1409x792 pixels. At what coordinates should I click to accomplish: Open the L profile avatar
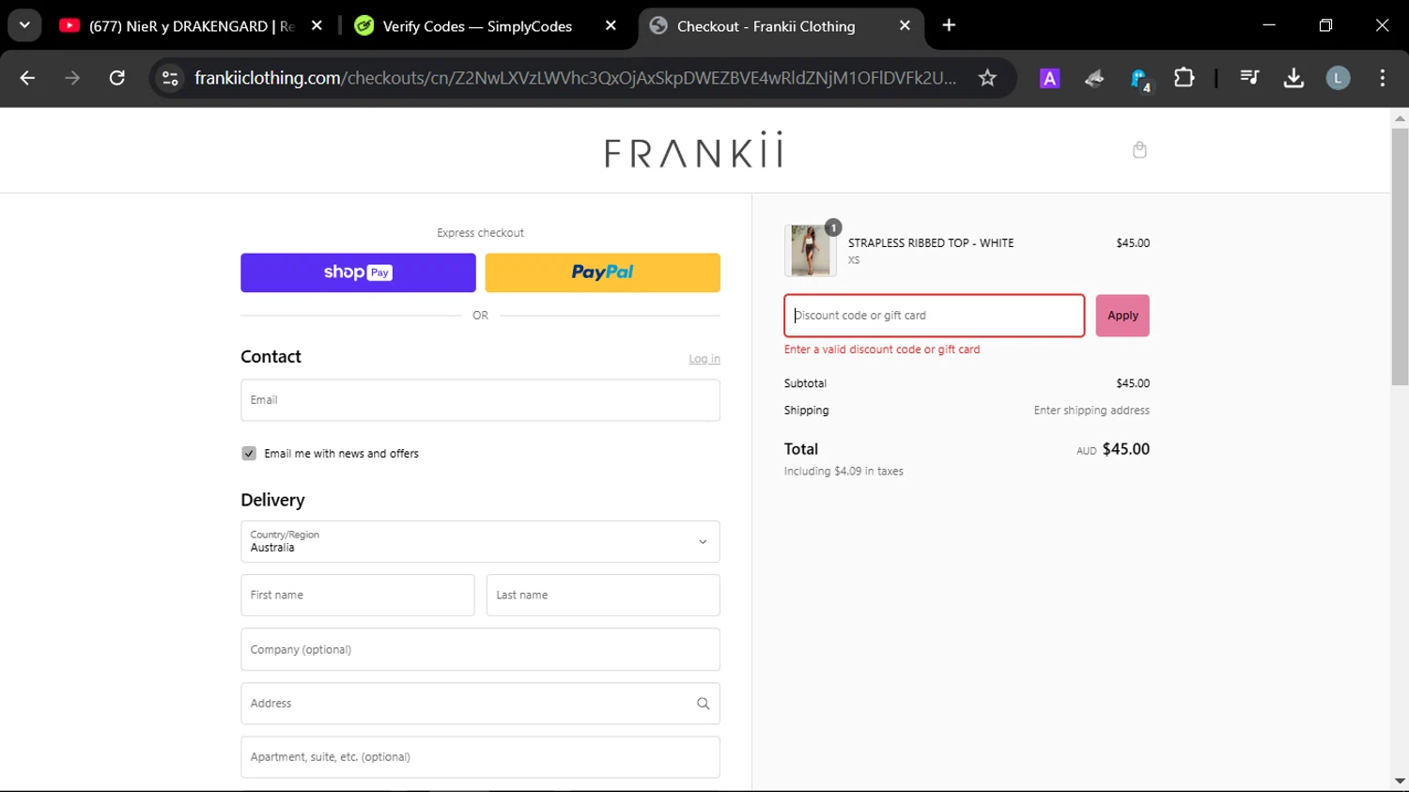coord(1338,78)
